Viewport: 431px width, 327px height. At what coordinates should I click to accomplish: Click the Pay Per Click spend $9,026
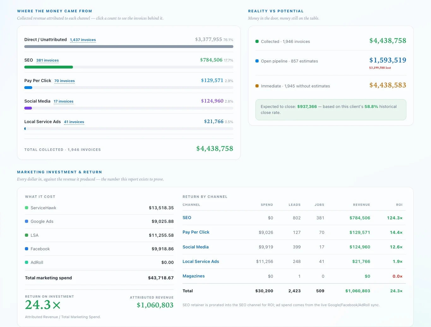point(266,232)
